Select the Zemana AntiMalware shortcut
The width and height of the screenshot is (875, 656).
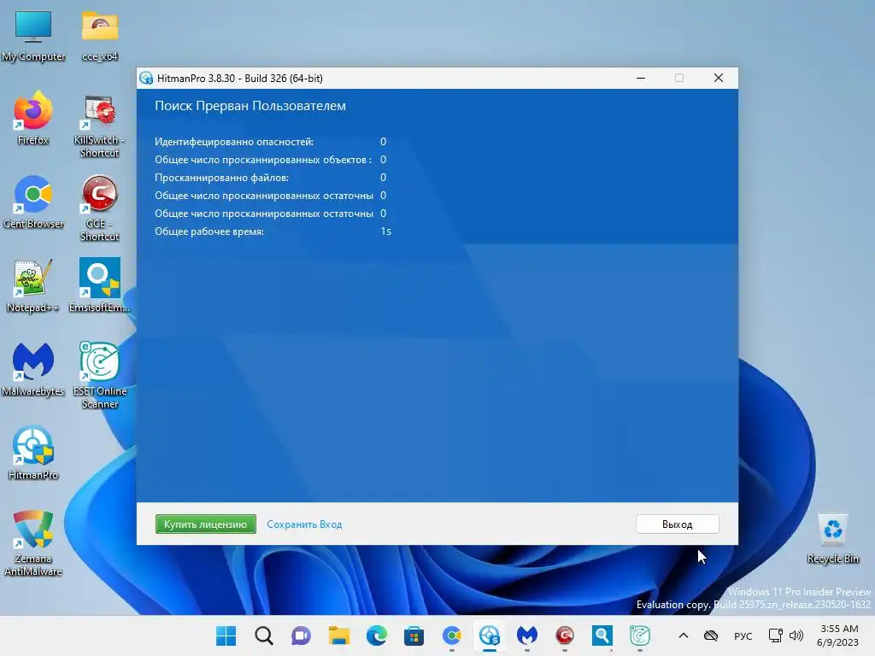tap(33, 542)
